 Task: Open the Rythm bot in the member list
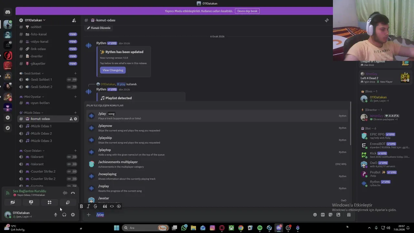tap(385, 183)
